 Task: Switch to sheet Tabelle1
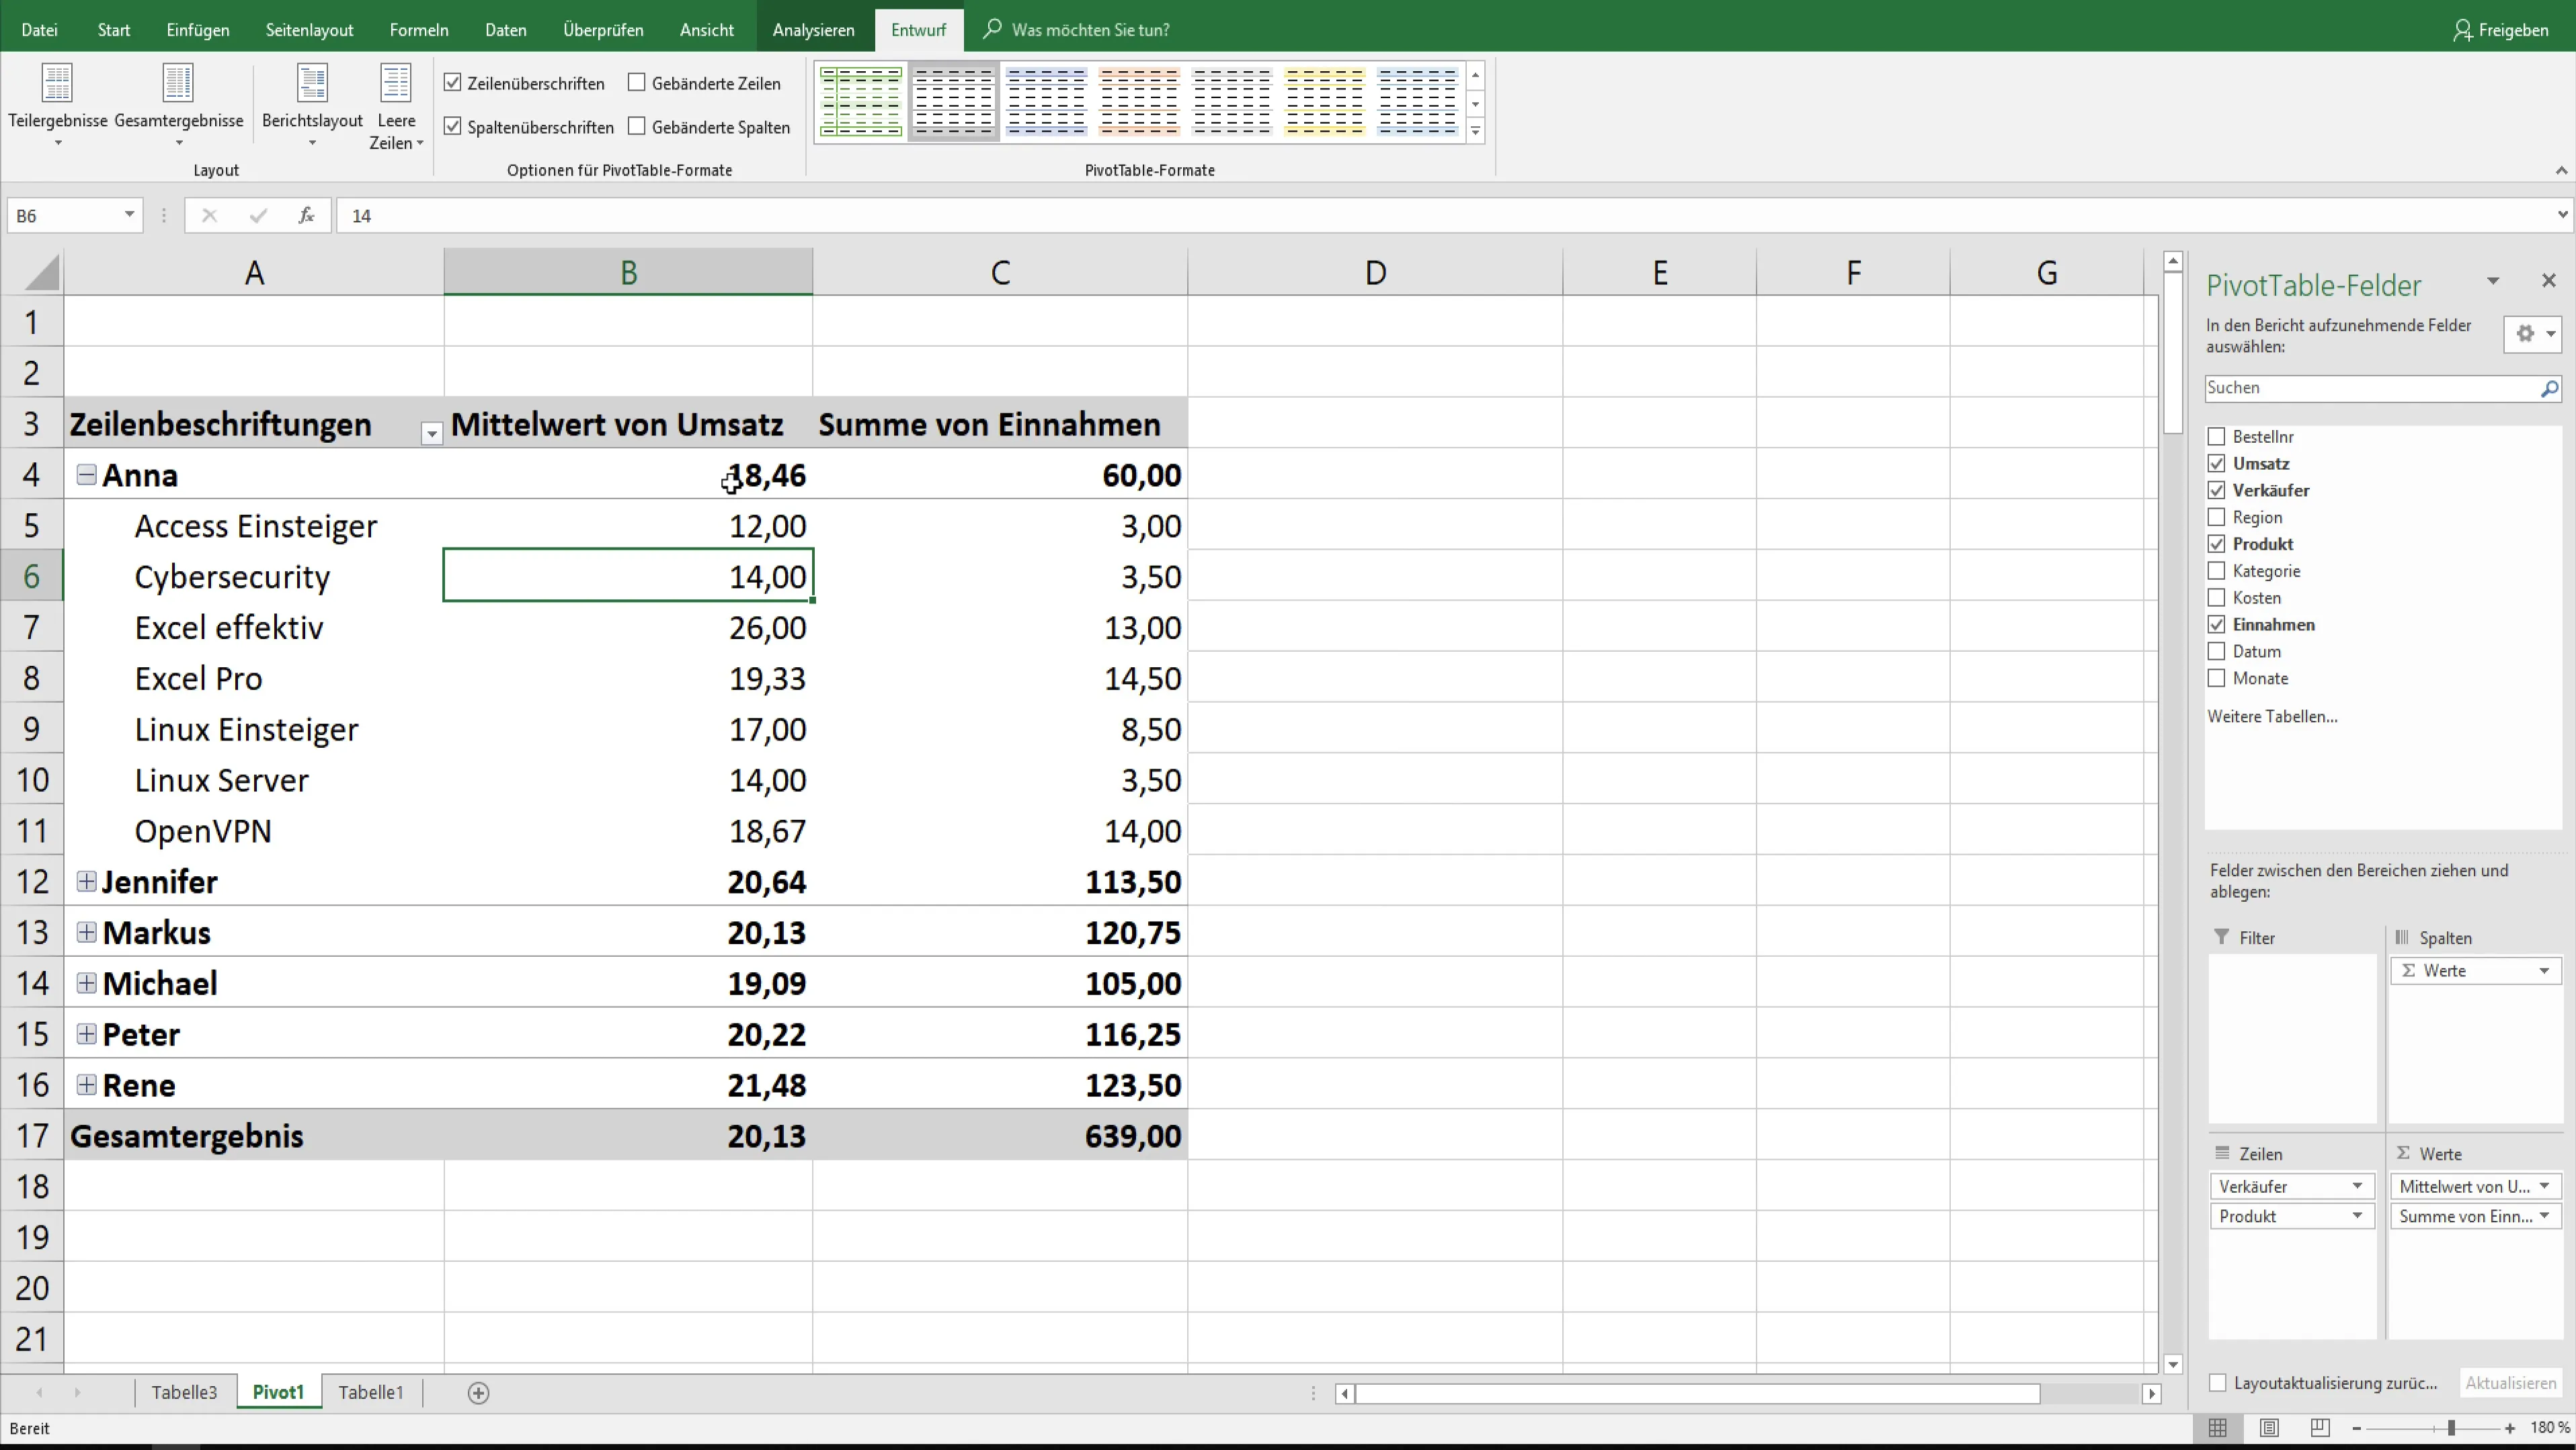tap(371, 1393)
